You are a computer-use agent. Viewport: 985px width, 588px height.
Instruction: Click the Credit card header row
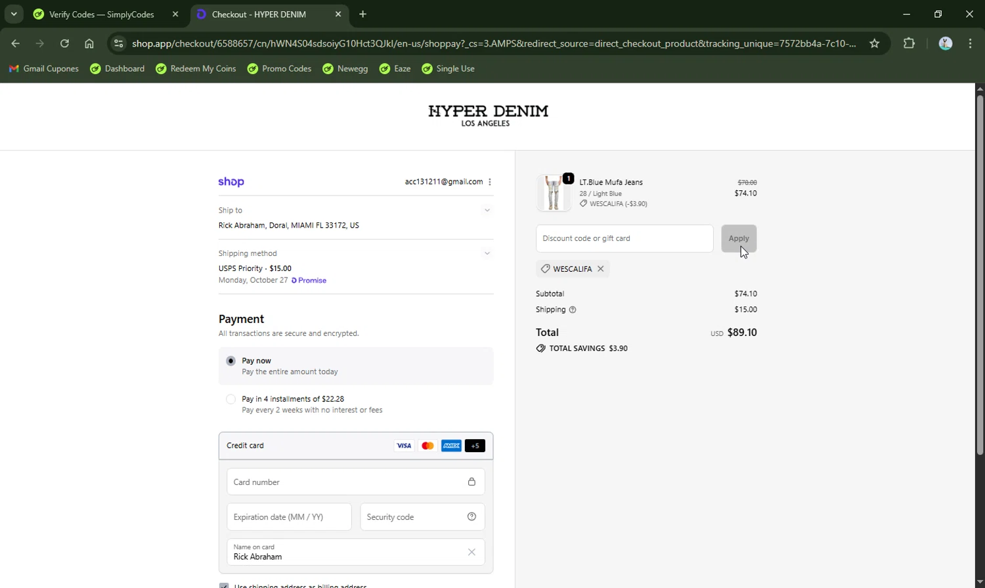356,446
